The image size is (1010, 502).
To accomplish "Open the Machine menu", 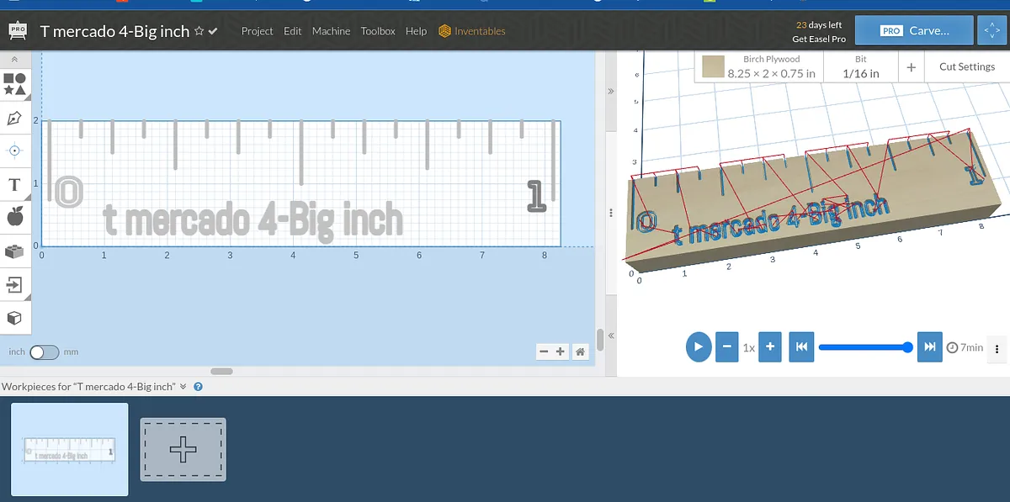I will coord(331,31).
